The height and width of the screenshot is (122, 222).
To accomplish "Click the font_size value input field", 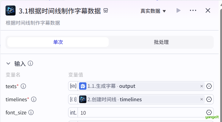I will click(x=140, y=113).
